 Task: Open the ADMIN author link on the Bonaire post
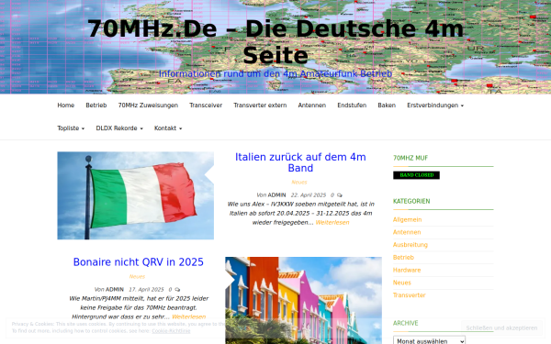click(x=115, y=290)
